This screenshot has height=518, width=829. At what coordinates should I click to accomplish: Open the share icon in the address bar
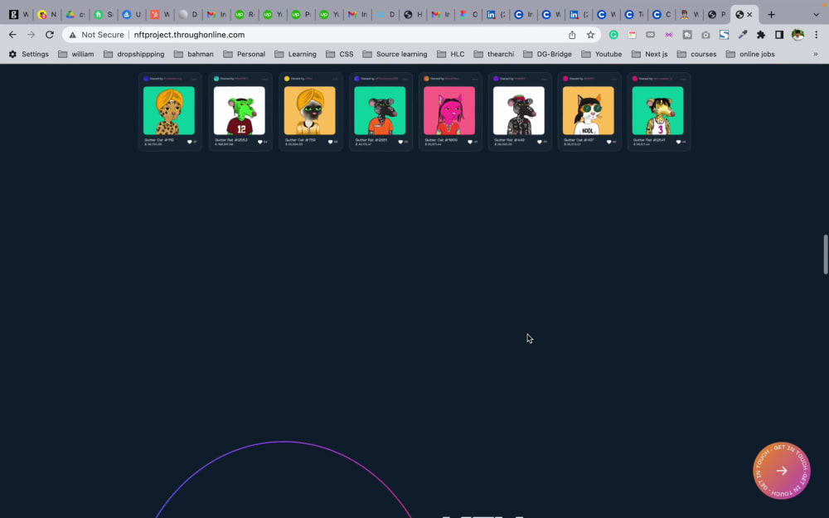pos(572,35)
